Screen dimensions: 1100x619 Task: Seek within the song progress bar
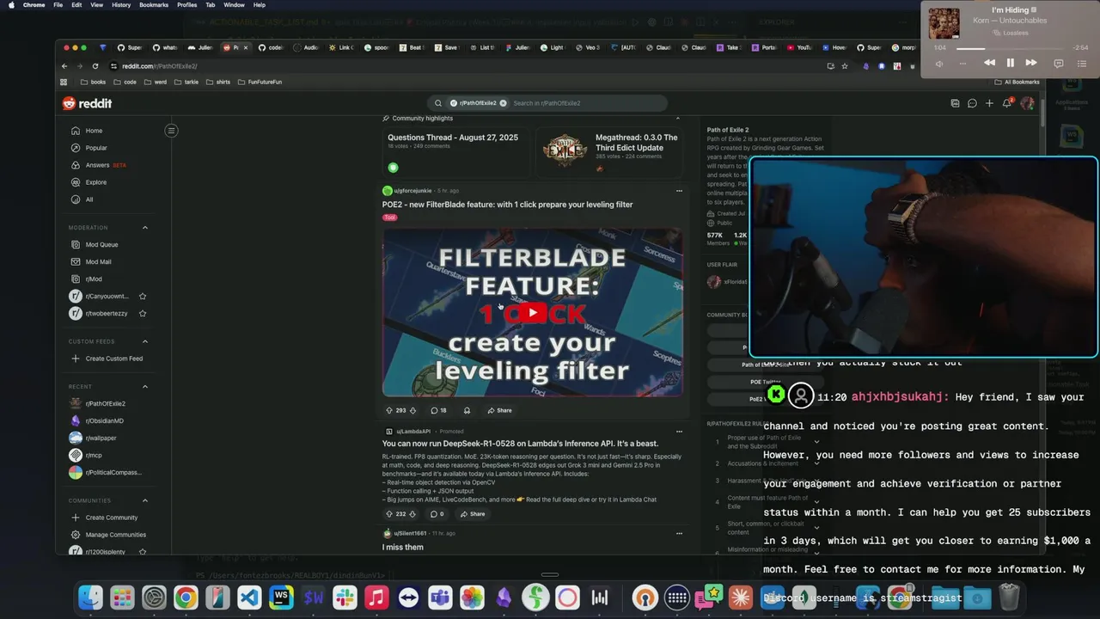[1010, 48]
